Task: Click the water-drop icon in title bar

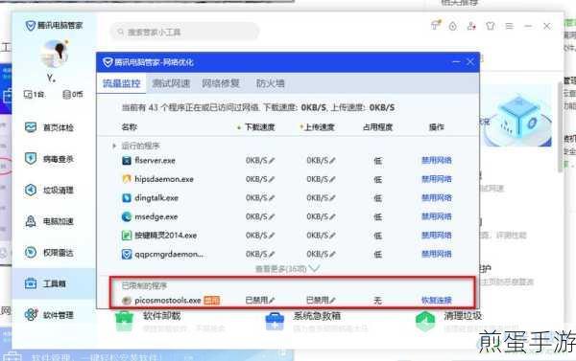Action: point(452,26)
